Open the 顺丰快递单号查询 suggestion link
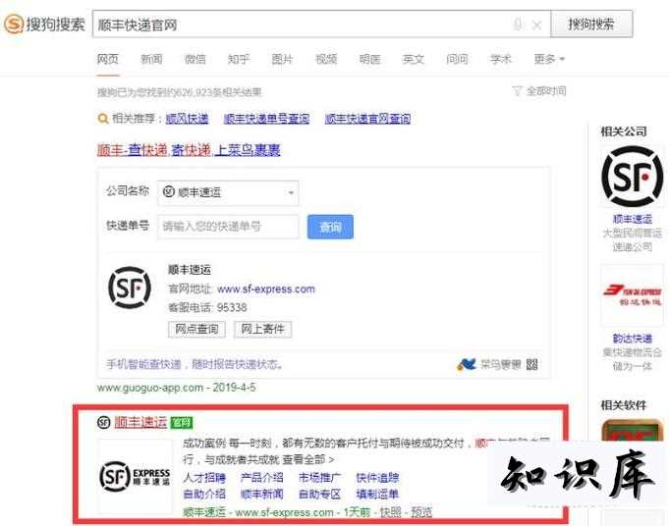The image size is (670, 526). pos(266,119)
